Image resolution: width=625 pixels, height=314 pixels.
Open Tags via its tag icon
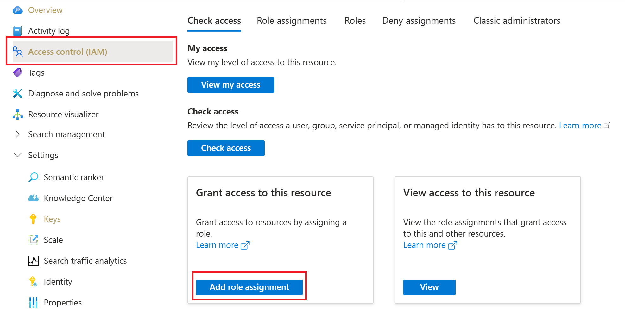pos(17,72)
